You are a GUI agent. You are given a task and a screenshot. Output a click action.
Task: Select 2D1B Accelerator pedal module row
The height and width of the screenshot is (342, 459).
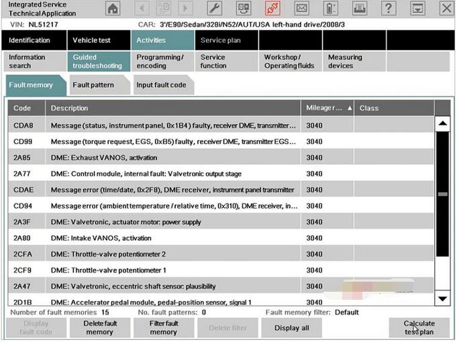tap(221, 301)
